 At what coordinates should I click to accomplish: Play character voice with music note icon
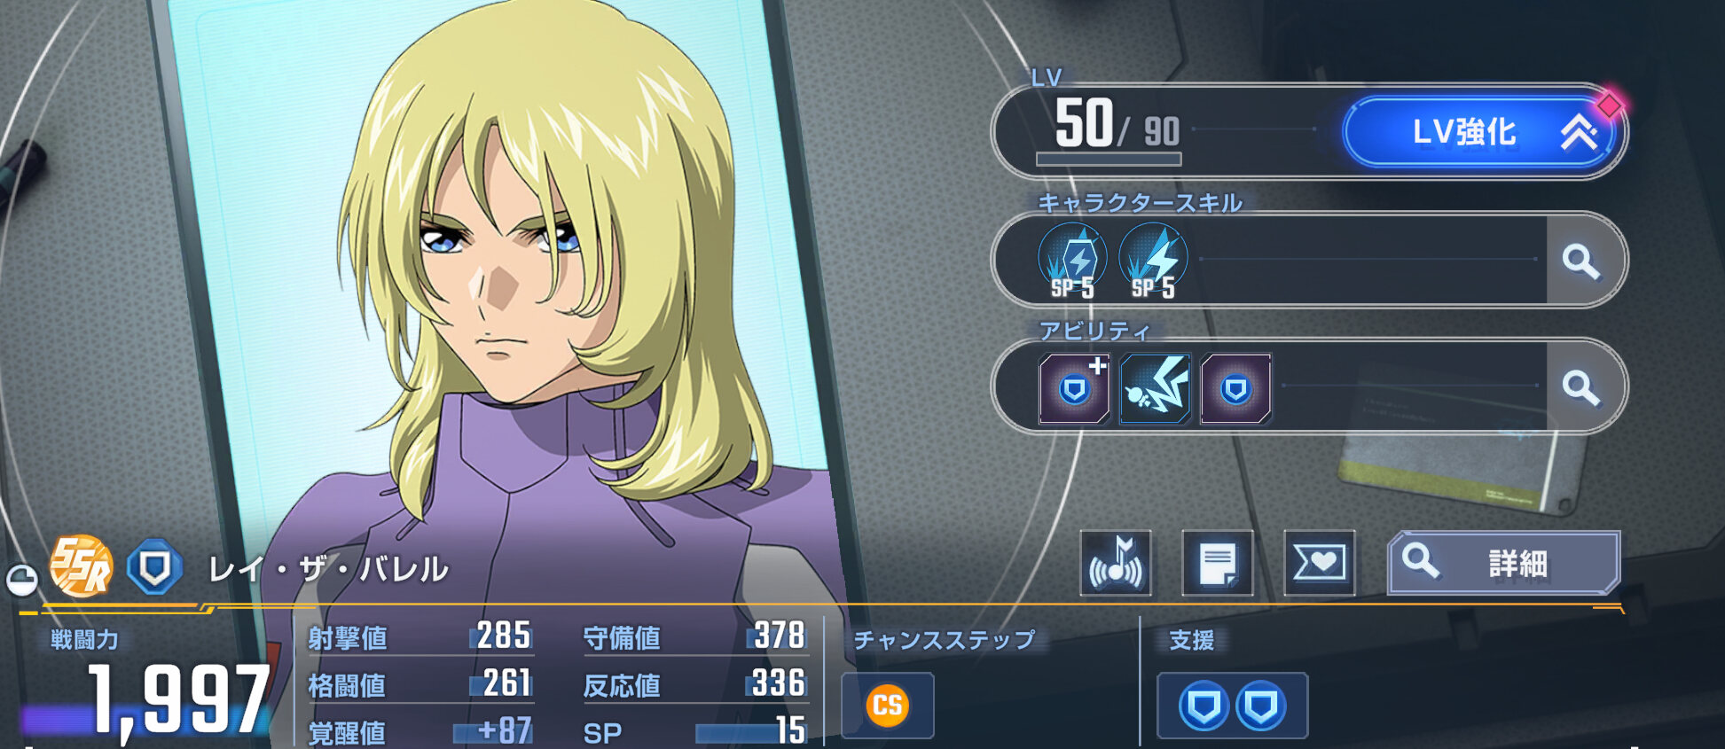pyautogui.click(x=1116, y=563)
